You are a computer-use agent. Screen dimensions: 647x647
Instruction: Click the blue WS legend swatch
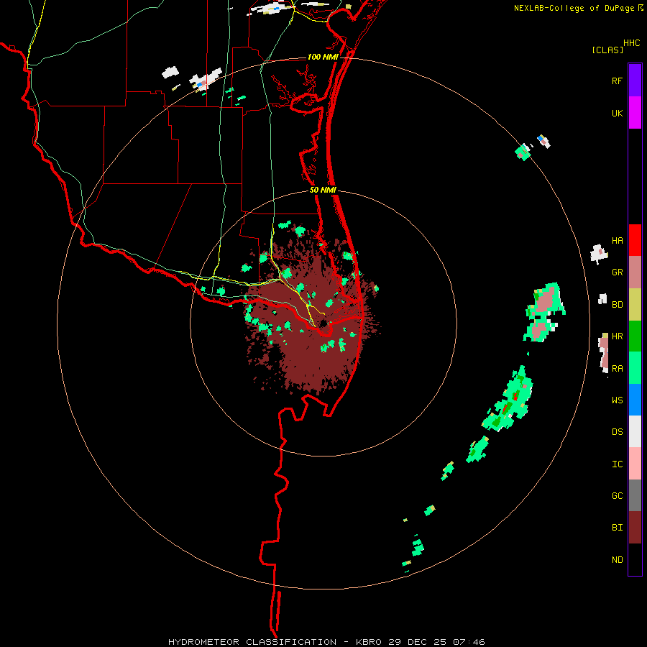635,400
